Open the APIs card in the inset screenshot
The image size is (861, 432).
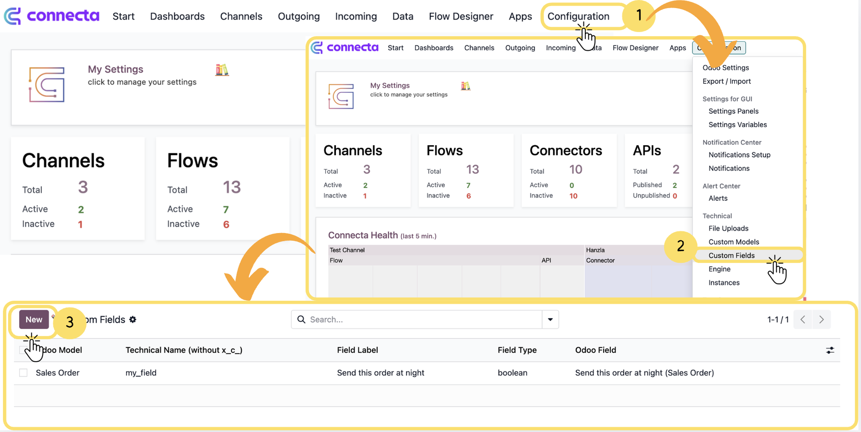658,171
